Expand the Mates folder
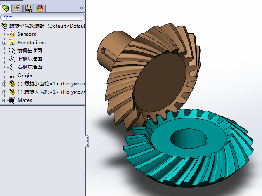 click(5, 100)
